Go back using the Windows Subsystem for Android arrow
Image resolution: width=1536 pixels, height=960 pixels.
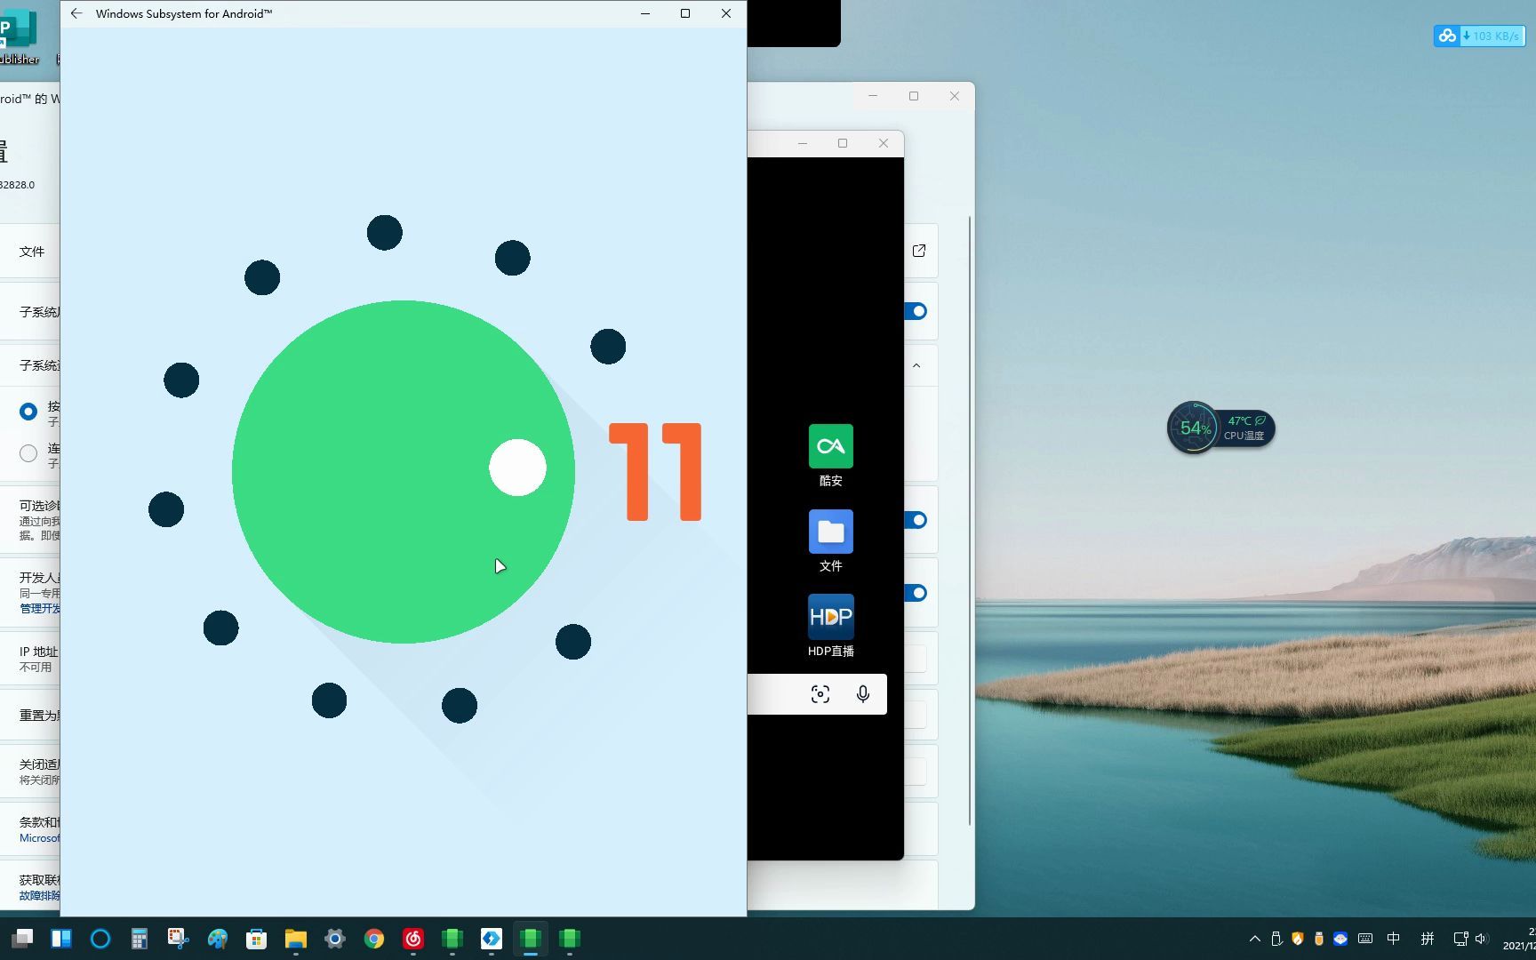[x=76, y=13]
